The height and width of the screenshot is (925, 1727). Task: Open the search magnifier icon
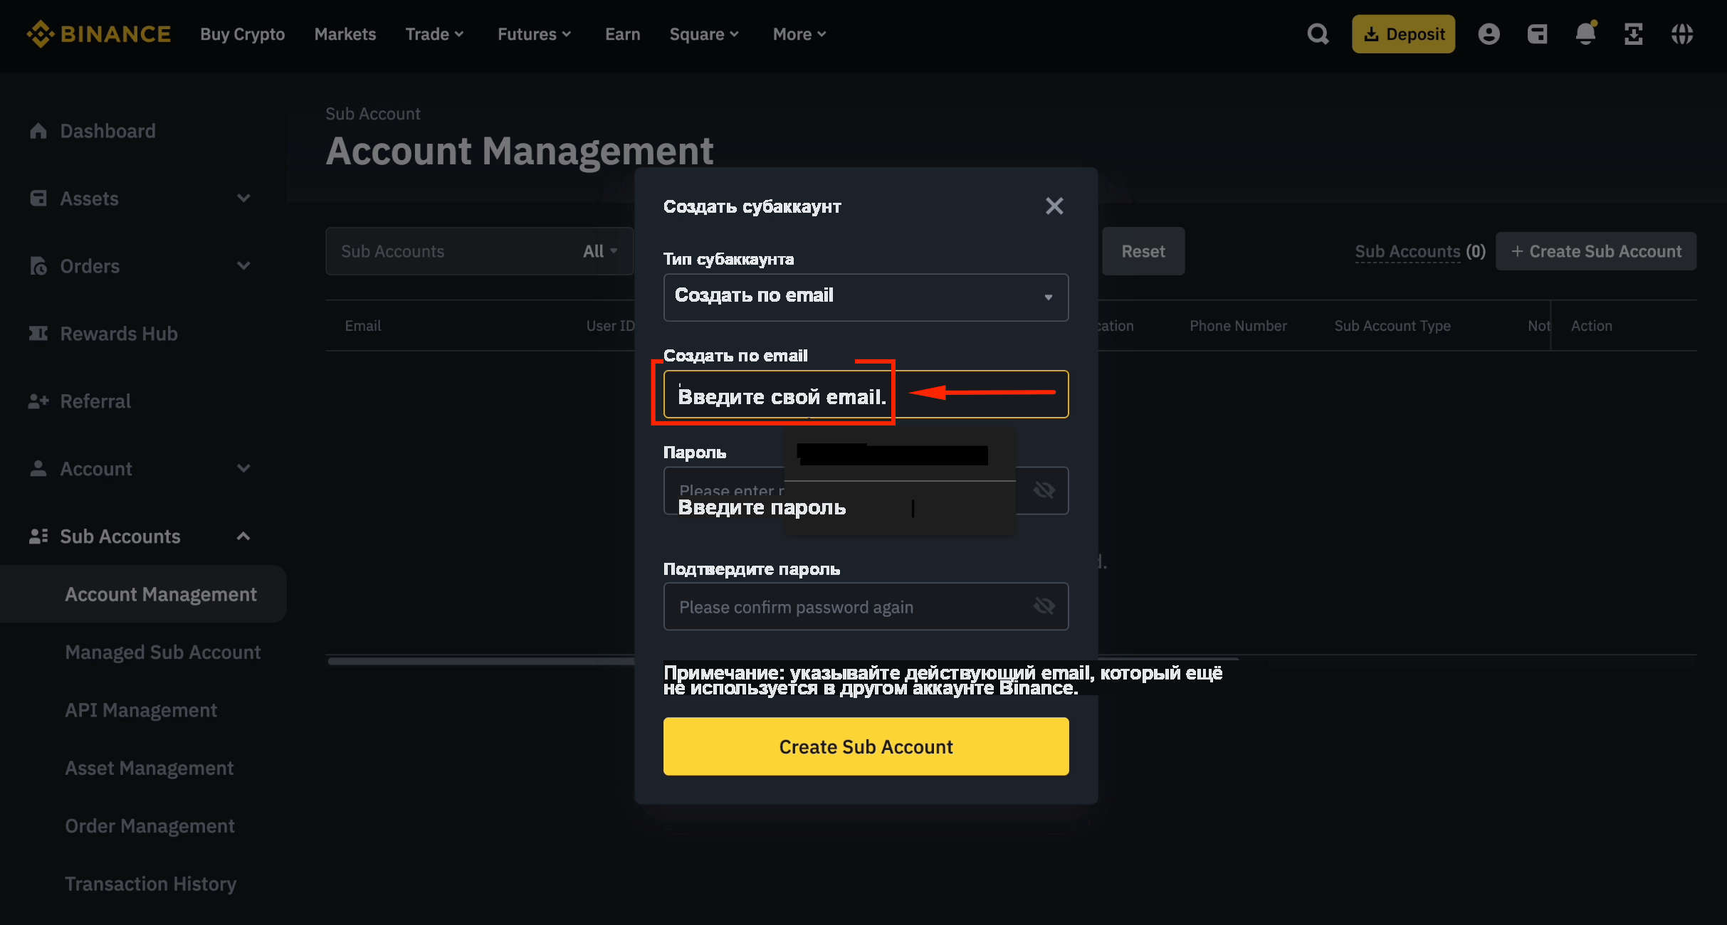(1318, 34)
